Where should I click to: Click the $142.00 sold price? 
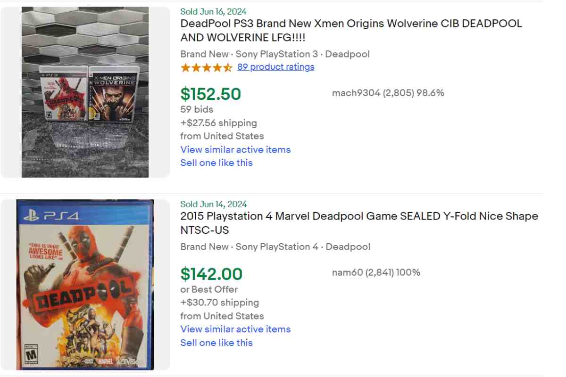[x=211, y=274]
